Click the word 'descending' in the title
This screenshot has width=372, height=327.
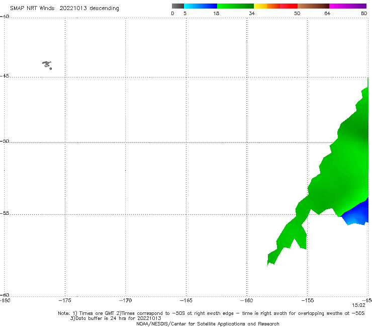coord(104,9)
